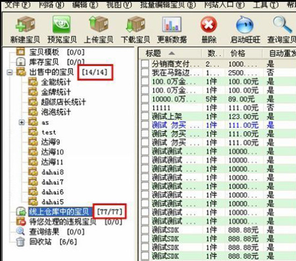Tick the last 测试SDK row checkbox
Screen dimensions: 296x261
pos(145,256)
